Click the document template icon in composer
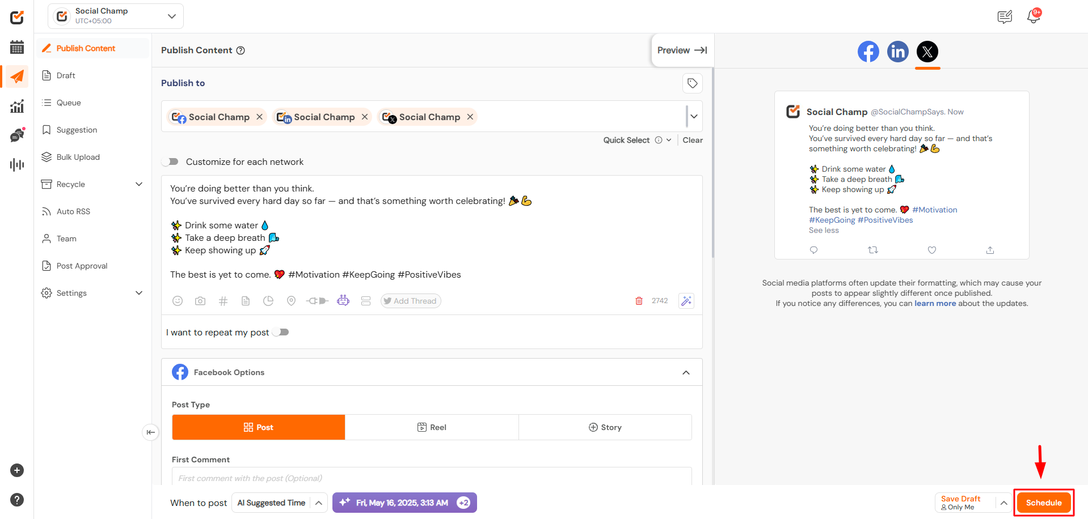 [246, 301]
